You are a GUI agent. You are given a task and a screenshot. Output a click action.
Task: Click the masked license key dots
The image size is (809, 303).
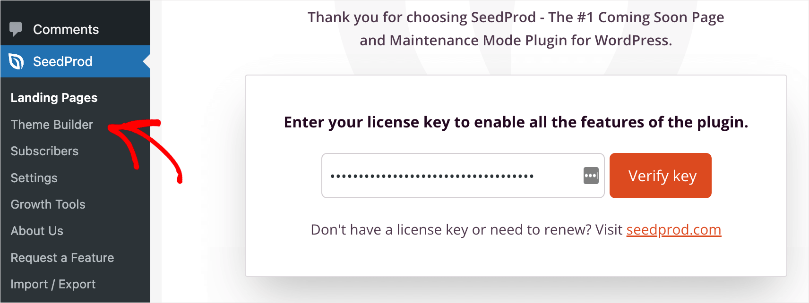click(x=432, y=176)
